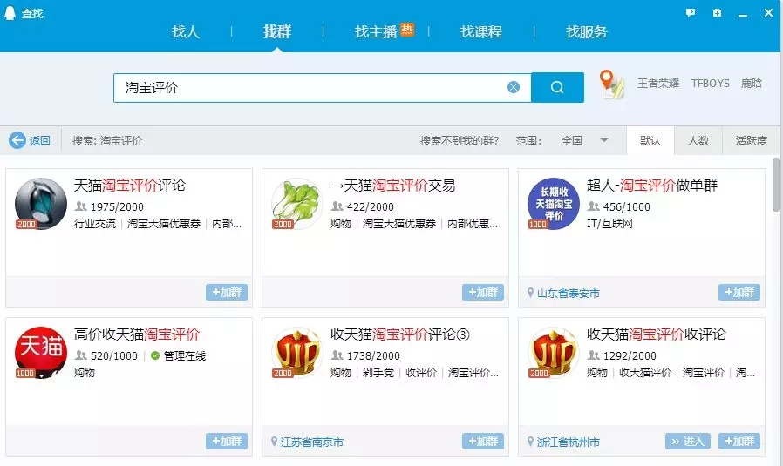The width and height of the screenshot is (783, 466).
Task: Click the 鹿晗 hot keyword
Action: [x=751, y=84]
